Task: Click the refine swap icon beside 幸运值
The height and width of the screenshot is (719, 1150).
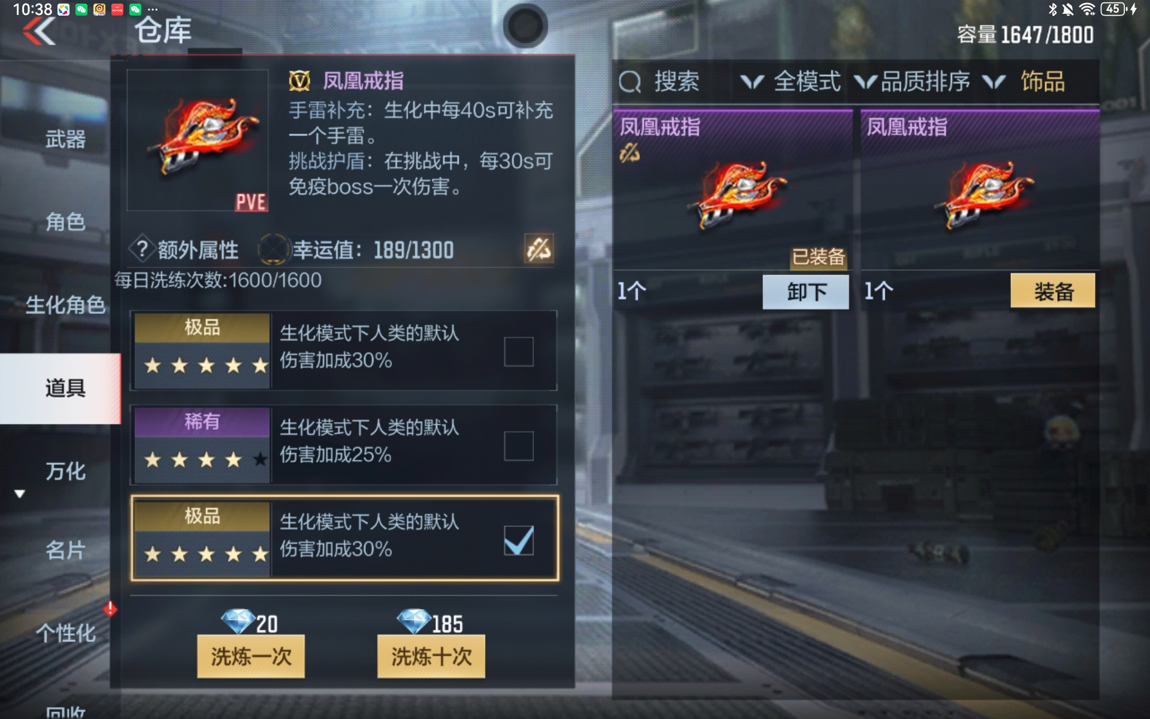Action: point(538,249)
